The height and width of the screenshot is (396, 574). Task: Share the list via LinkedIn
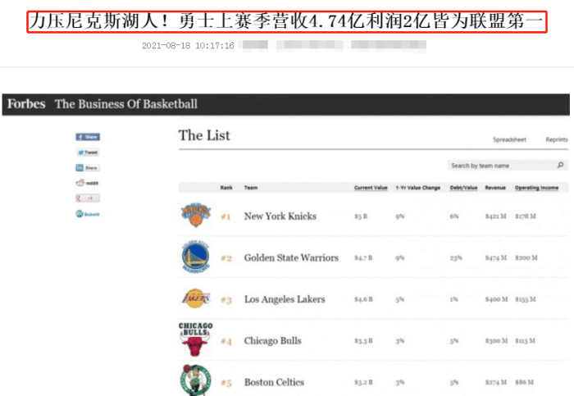[x=88, y=167]
